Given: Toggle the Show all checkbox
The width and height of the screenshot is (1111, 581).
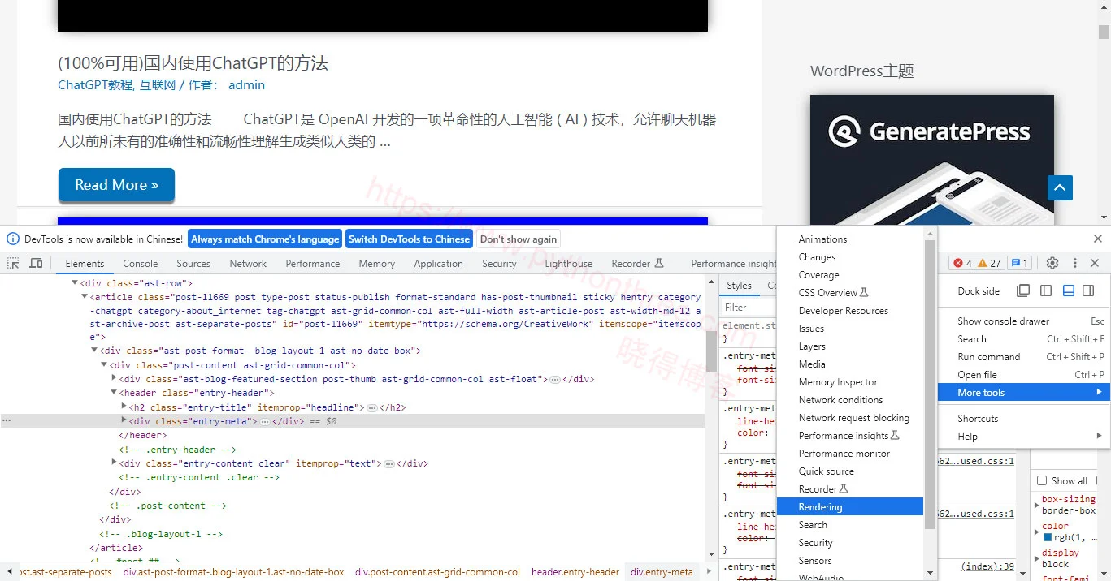Looking at the screenshot, I should click(x=1042, y=480).
